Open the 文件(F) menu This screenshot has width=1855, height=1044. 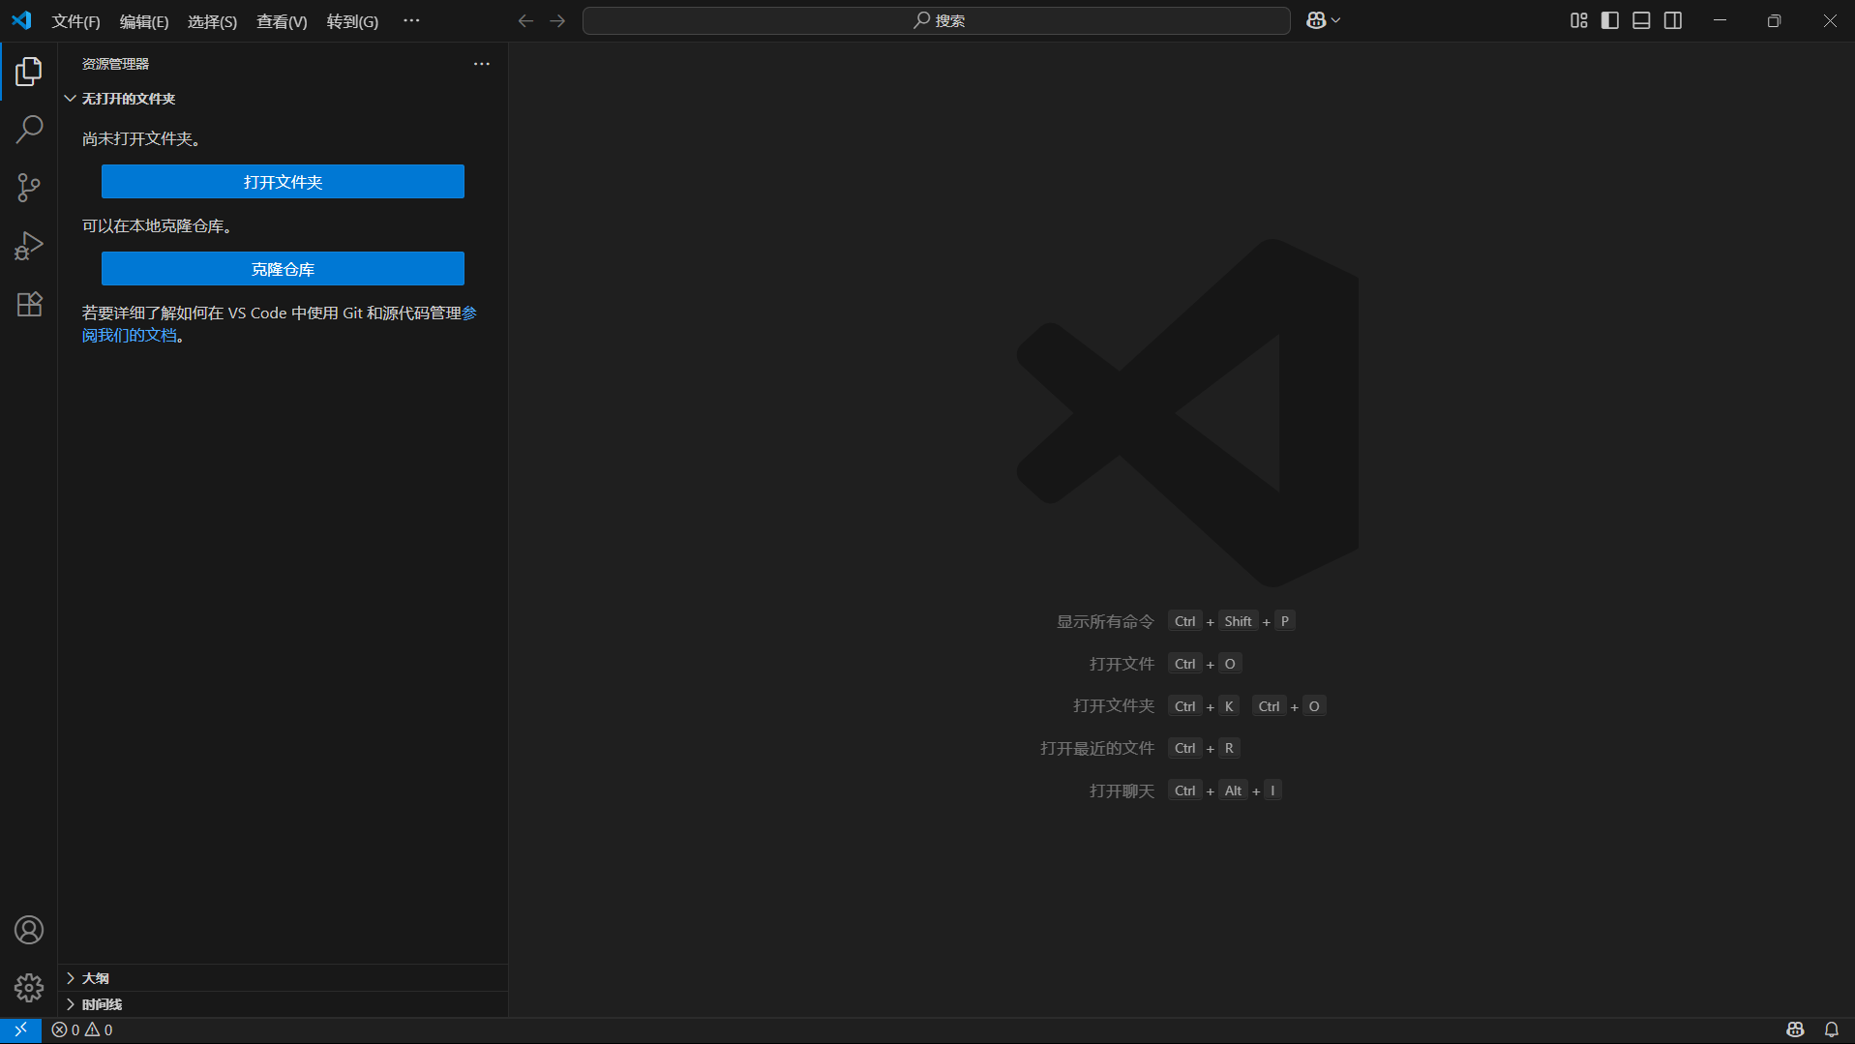click(75, 21)
